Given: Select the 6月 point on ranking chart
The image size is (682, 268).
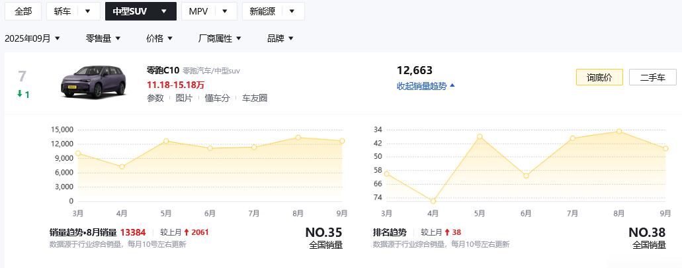Looking at the screenshot, I should click(x=527, y=176).
